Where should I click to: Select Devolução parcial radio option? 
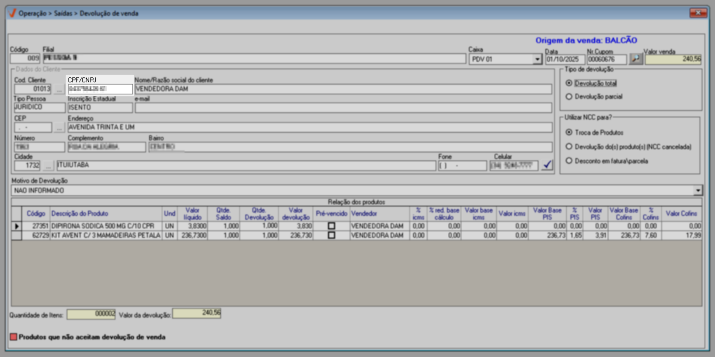tap(569, 97)
